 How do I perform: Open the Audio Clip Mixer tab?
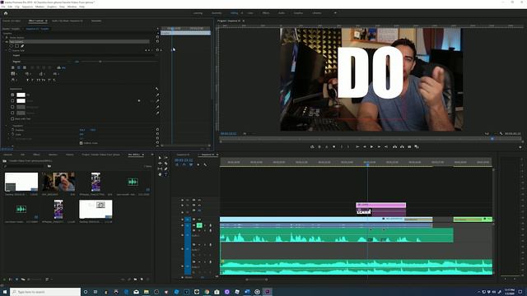point(68,21)
